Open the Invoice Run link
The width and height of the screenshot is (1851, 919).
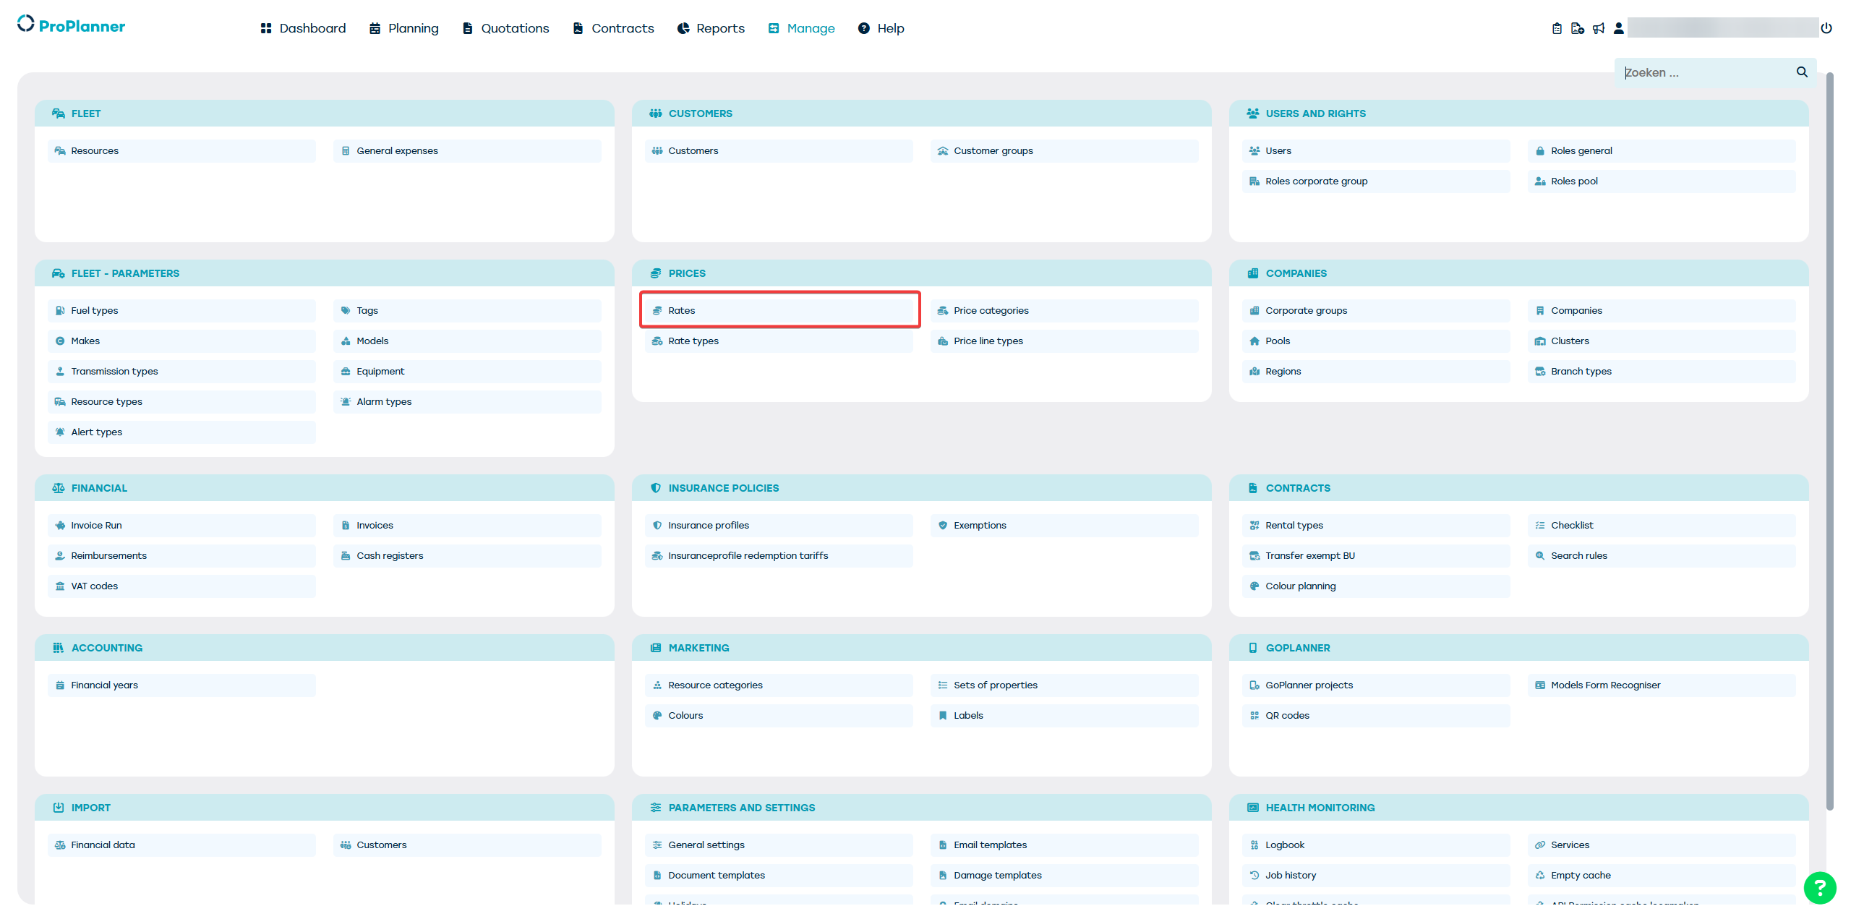click(96, 525)
